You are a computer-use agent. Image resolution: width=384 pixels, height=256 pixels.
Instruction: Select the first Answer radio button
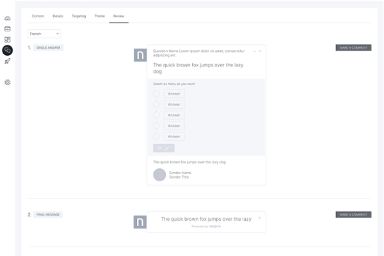[156, 93]
